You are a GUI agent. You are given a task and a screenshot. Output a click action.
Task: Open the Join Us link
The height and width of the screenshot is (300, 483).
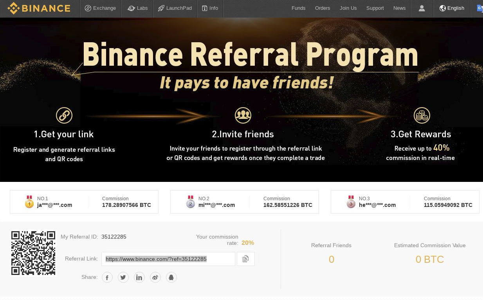[x=348, y=8]
